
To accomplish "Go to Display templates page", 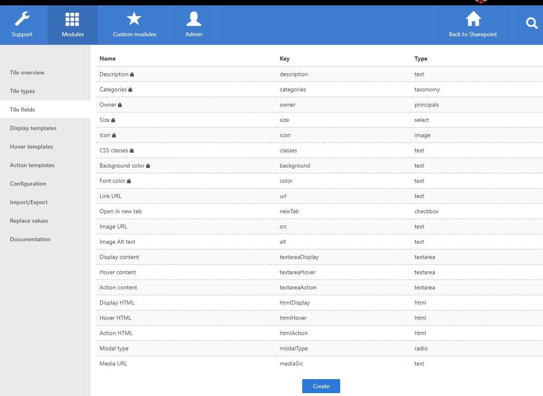I will (x=33, y=128).
